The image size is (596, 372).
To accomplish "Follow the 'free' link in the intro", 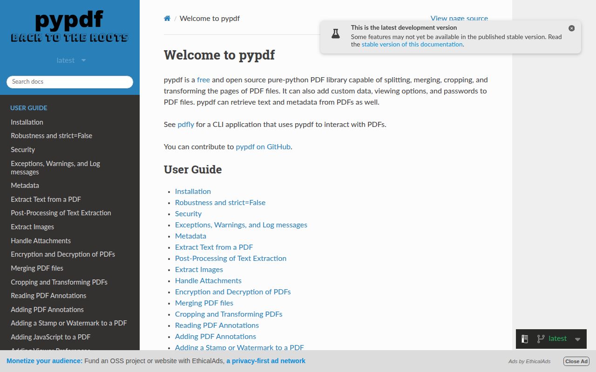I will click(203, 80).
